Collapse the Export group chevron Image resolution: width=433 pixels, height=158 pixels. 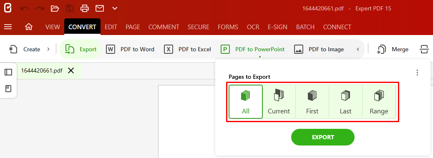click(x=358, y=49)
